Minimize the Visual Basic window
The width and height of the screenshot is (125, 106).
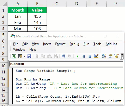pos(93,36)
